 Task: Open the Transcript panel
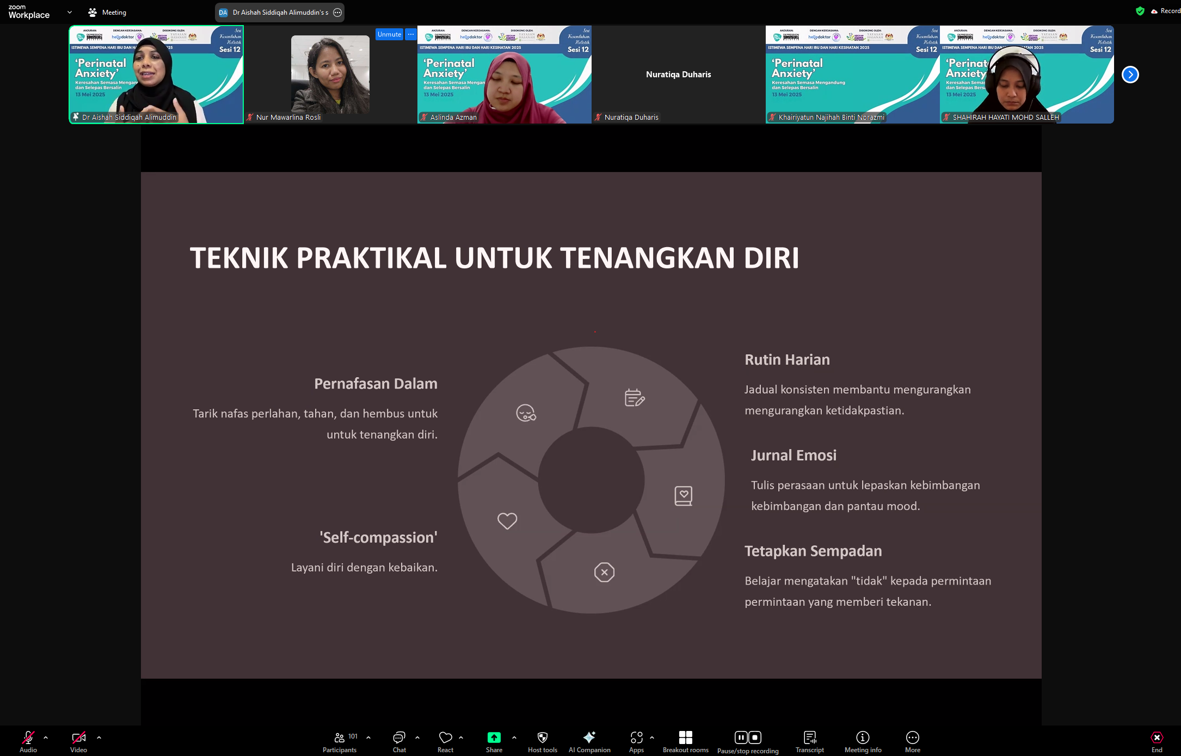click(810, 741)
